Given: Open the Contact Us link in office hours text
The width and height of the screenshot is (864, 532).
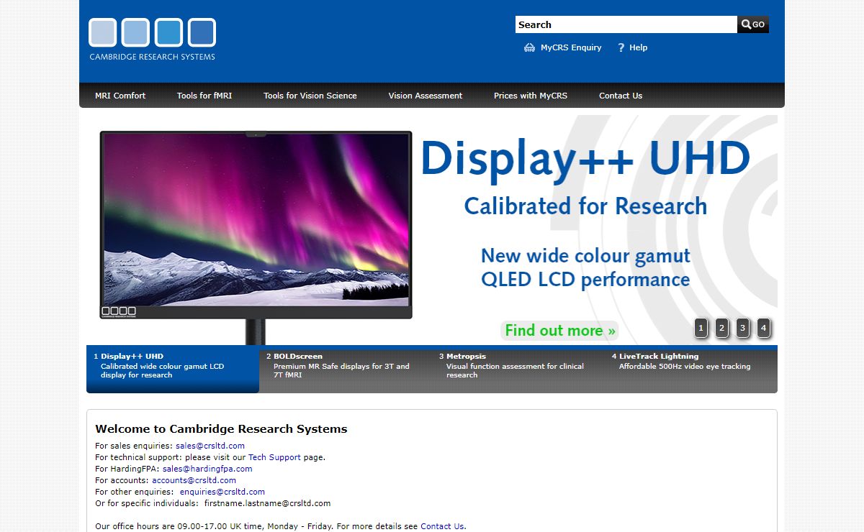Looking at the screenshot, I should click(x=442, y=526).
